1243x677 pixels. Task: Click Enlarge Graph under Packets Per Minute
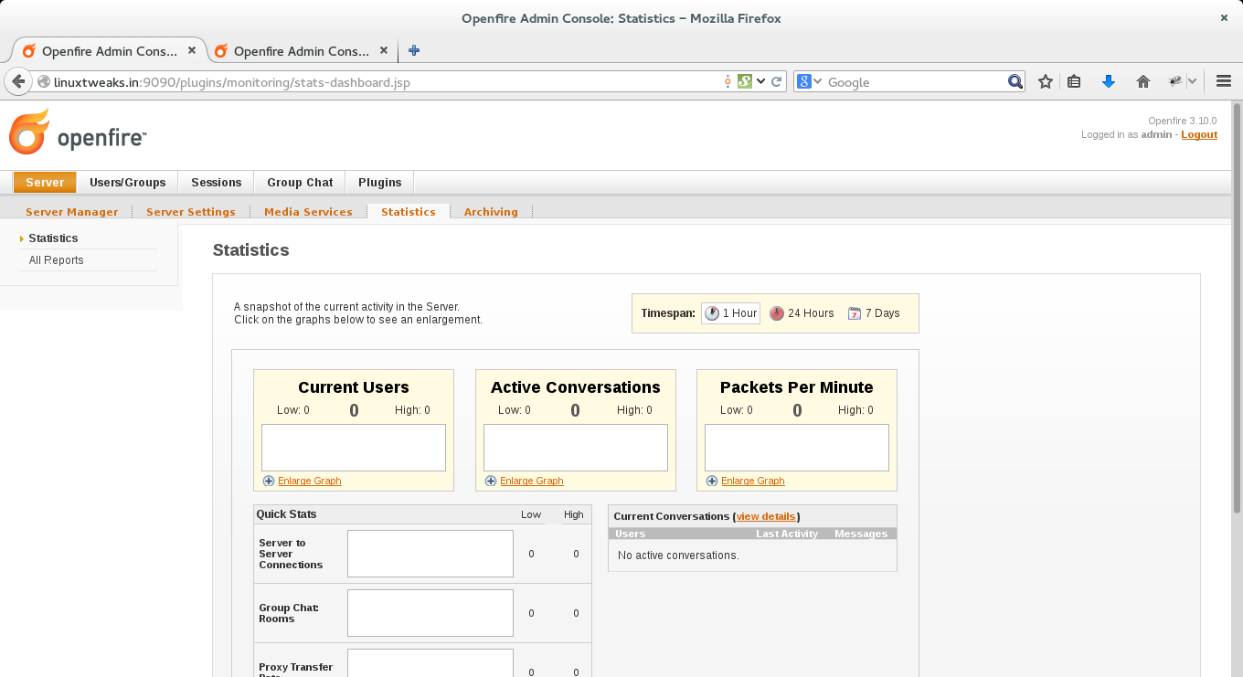tap(753, 481)
